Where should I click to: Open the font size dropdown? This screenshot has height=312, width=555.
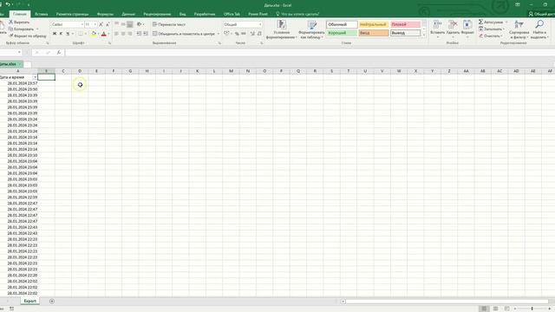[x=95, y=24]
